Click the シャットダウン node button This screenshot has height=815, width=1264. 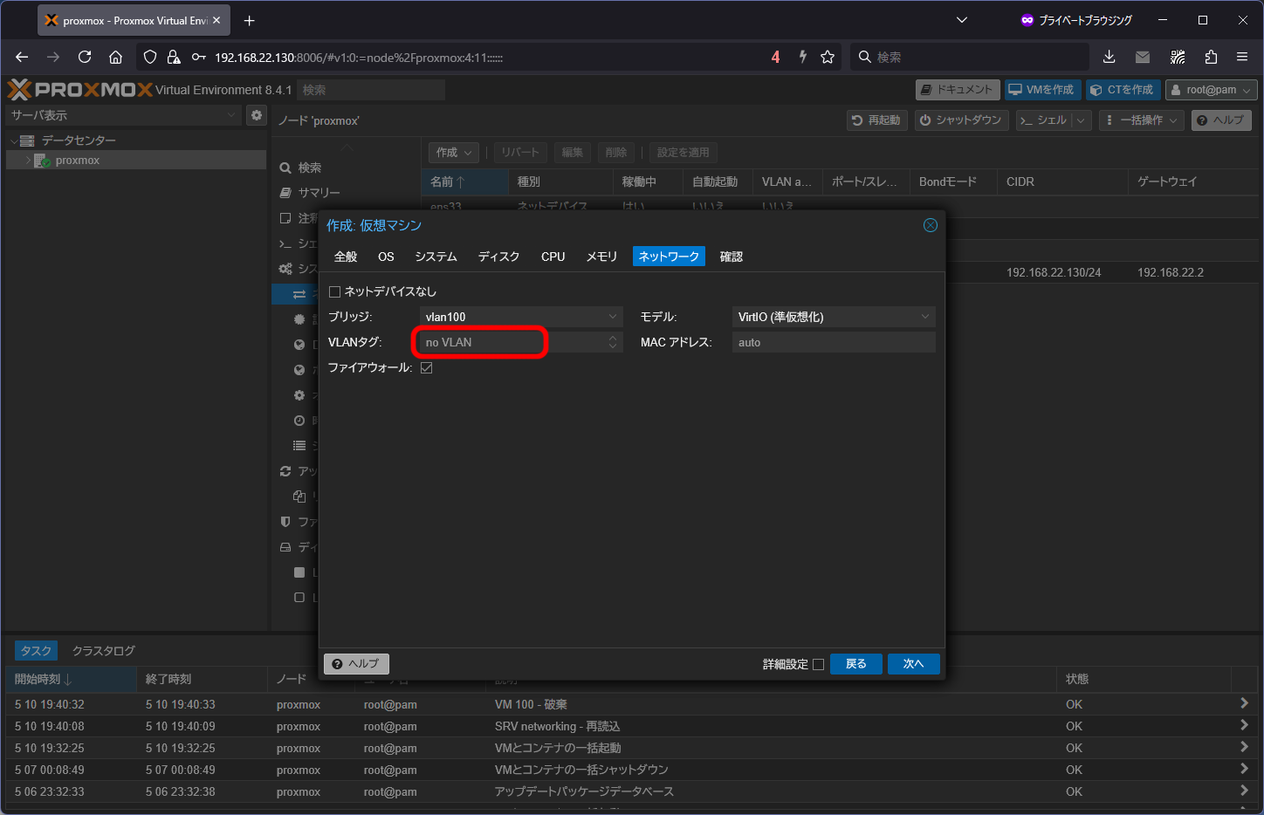962,120
